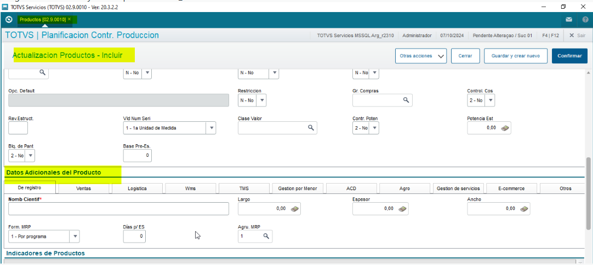
Task: Click the Días p/ ES input field
Action: point(134,237)
